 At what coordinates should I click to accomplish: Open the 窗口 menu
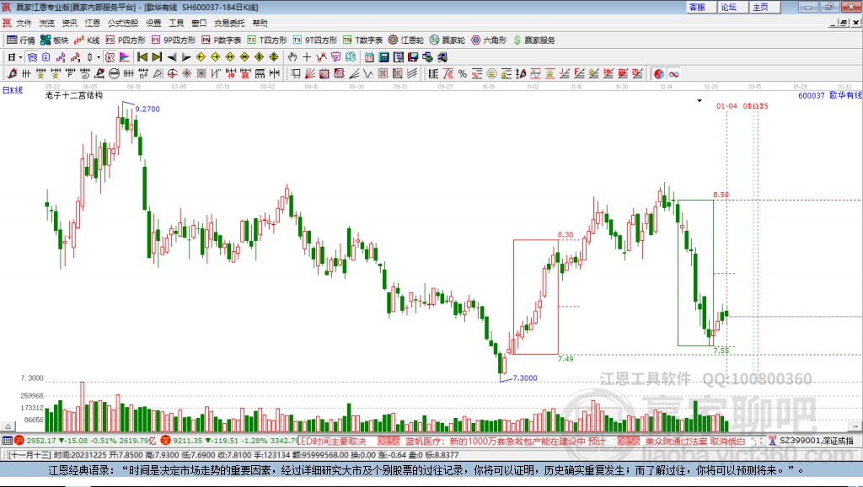(199, 23)
